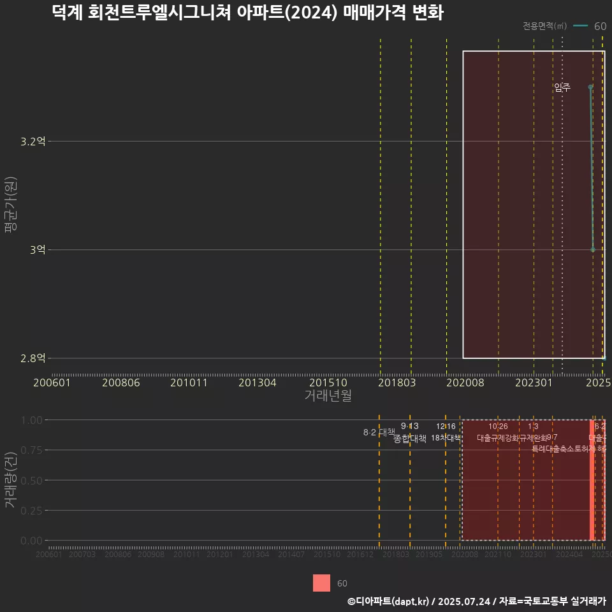Screen dimensions: 612x612
Task: Click 200601 on the price chart axis
Action: [52, 382]
